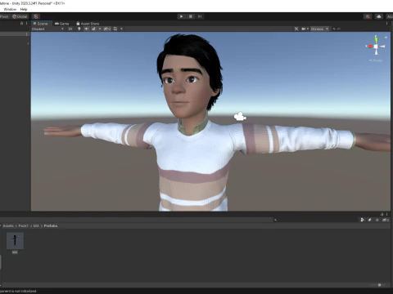Image resolution: width=393 pixels, height=294 pixels.
Task: Open the grid settings dropdown arrow
Action: (121, 29)
